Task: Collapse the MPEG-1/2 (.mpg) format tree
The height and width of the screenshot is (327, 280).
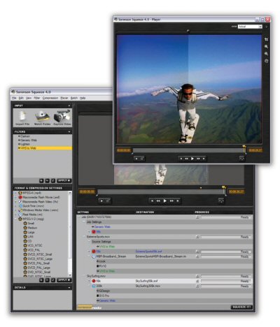Action: pyautogui.click(x=15, y=219)
